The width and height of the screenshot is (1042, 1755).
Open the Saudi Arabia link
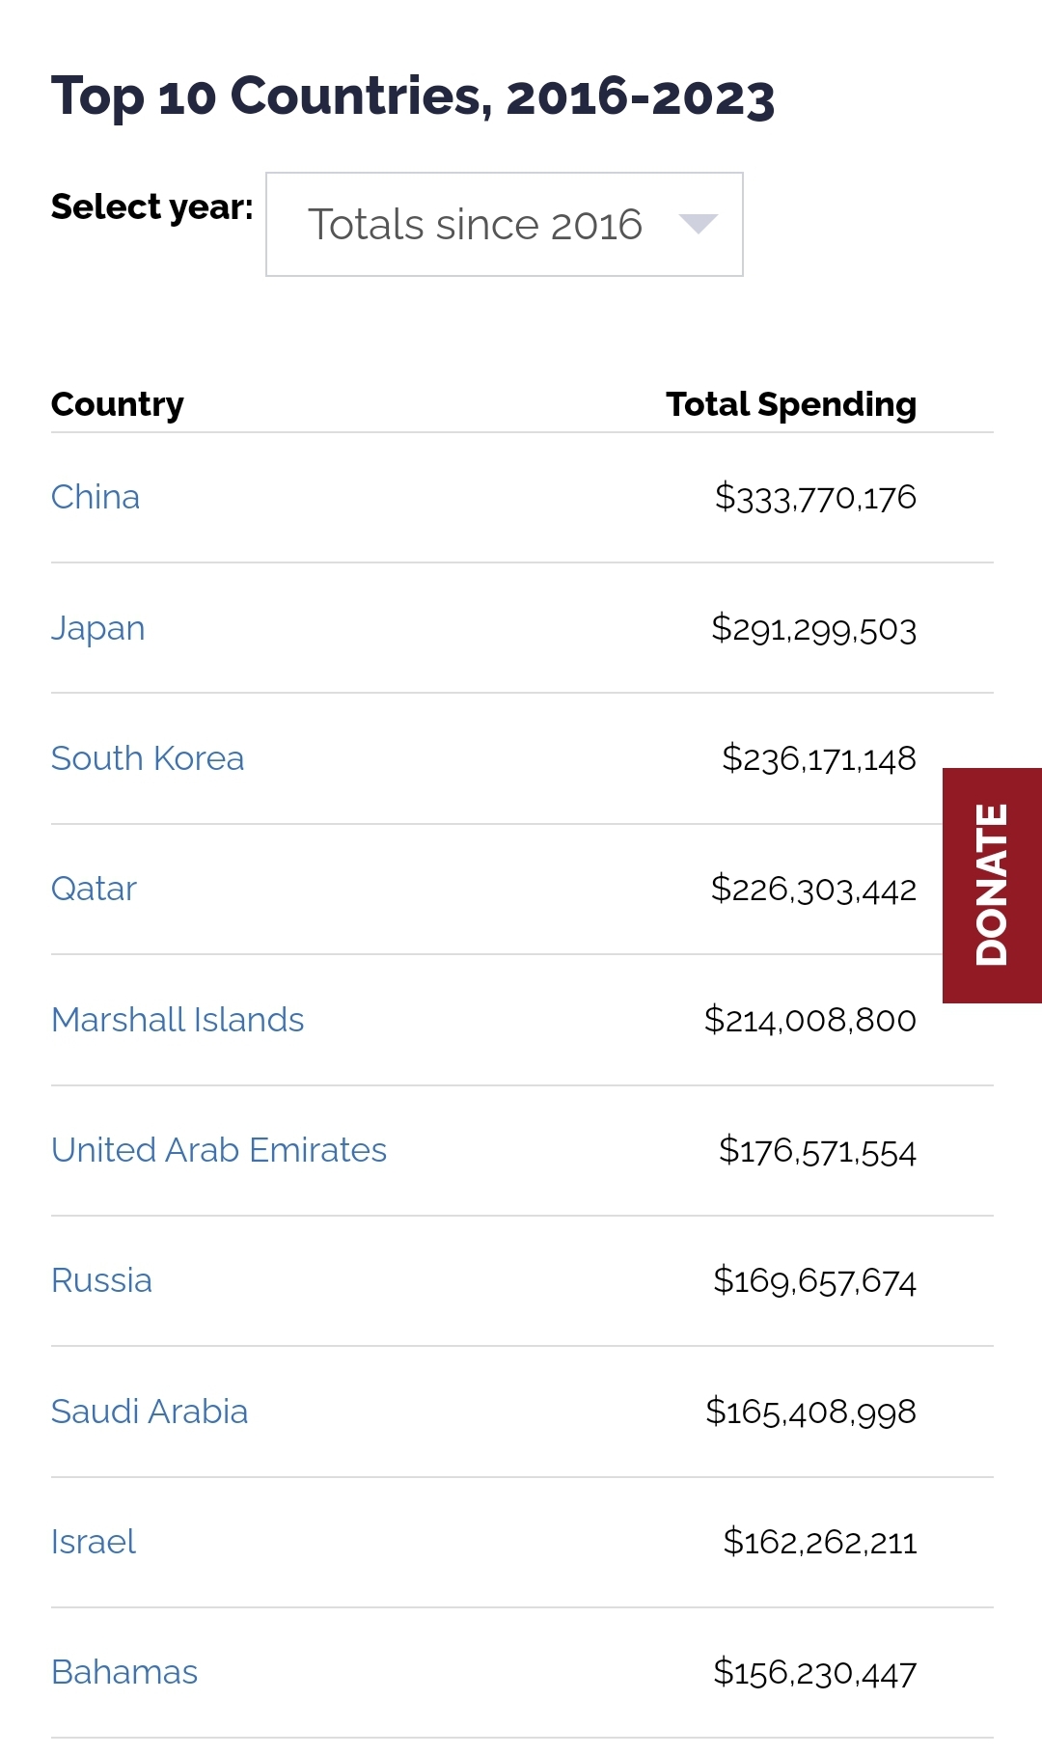(150, 1412)
